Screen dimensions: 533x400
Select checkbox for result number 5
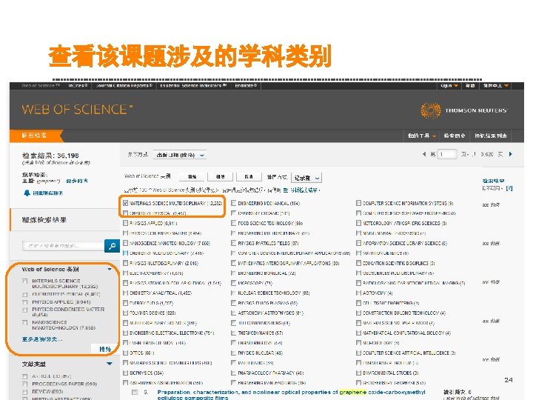(x=135, y=392)
